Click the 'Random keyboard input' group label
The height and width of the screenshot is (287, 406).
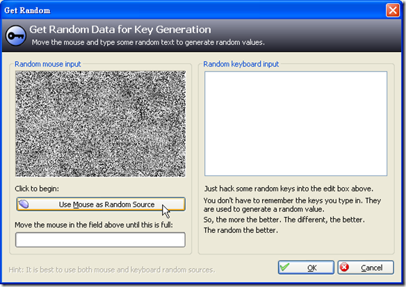(241, 64)
